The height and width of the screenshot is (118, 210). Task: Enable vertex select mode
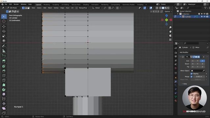point(23,8)
